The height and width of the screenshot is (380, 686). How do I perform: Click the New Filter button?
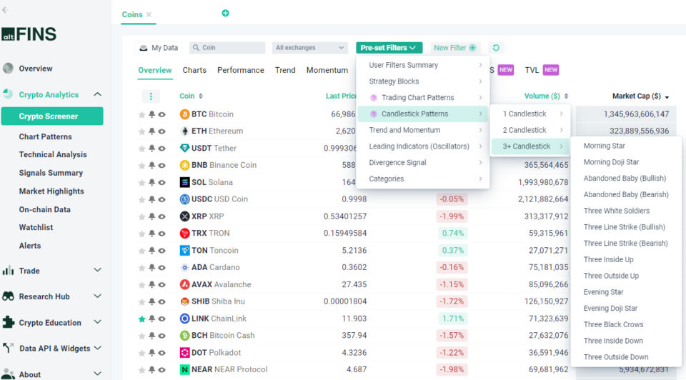454,48
